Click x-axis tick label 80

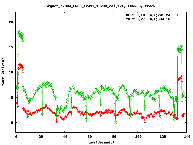(114, 137)
